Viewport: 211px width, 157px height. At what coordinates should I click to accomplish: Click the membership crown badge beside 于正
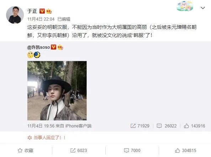[49, 11]
